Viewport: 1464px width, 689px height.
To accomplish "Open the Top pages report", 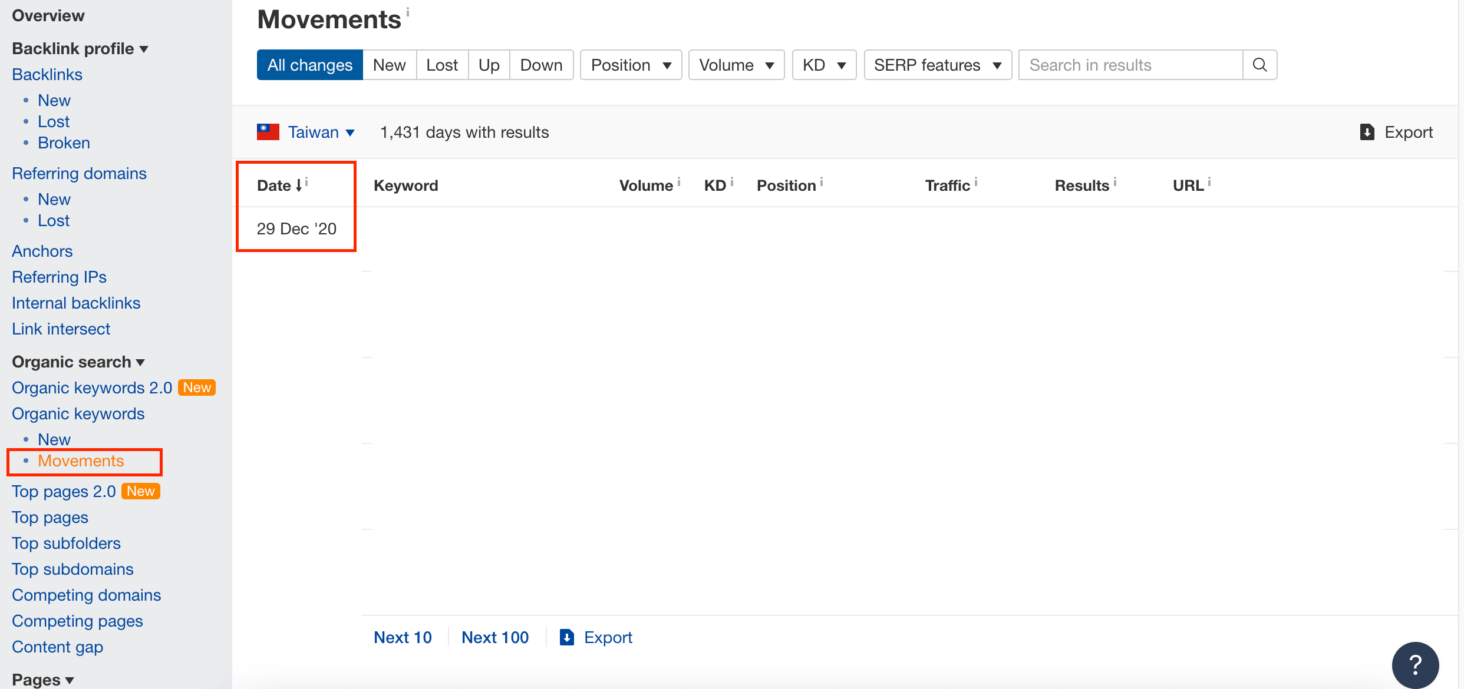I will (50, 517).
